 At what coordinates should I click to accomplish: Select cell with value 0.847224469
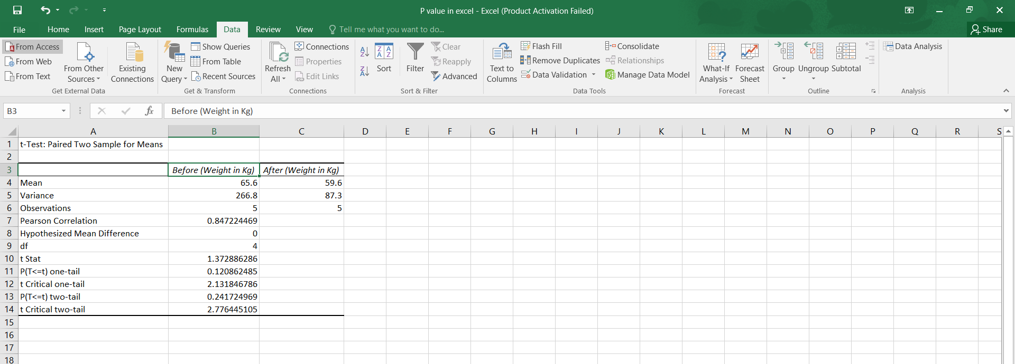[x=214, y=221]
